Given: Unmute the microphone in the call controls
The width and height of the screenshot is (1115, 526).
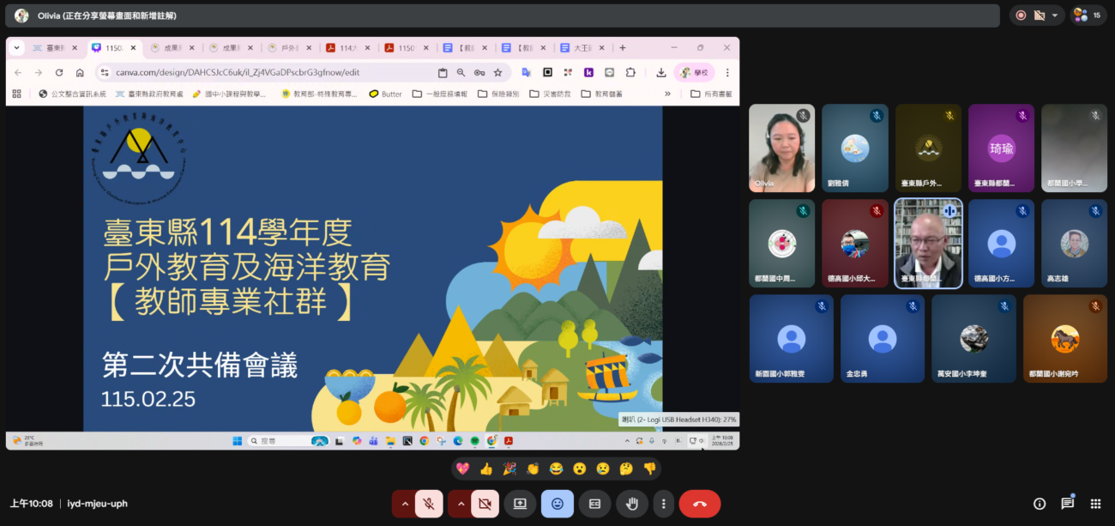Looking at the screenshot, I should [x=429, y=504].
